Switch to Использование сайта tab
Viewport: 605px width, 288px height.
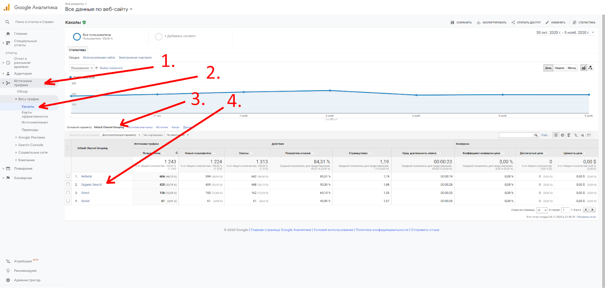pyautogui.click(x=99, y=58)
